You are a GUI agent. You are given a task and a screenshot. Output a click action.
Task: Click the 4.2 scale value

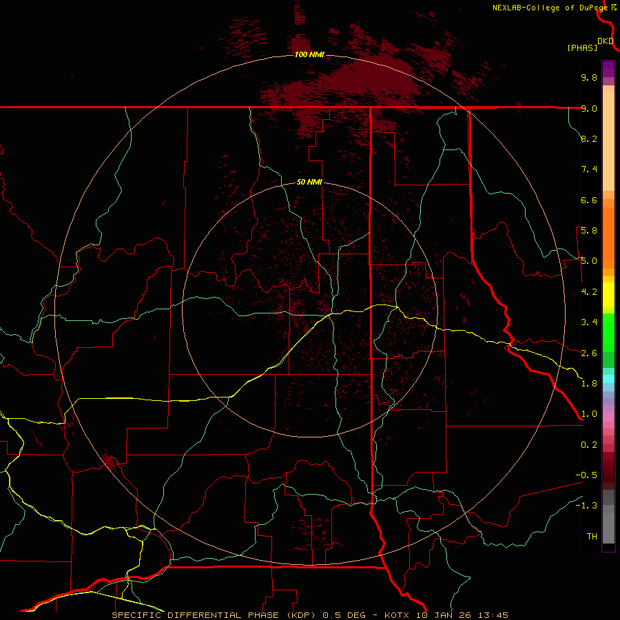pos(589,292)
